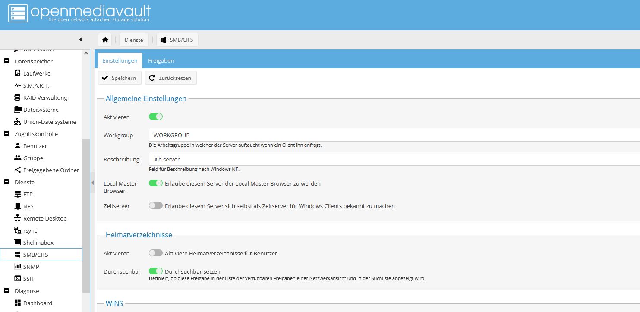Click the Beschreibung input field

tap(394, 159)
